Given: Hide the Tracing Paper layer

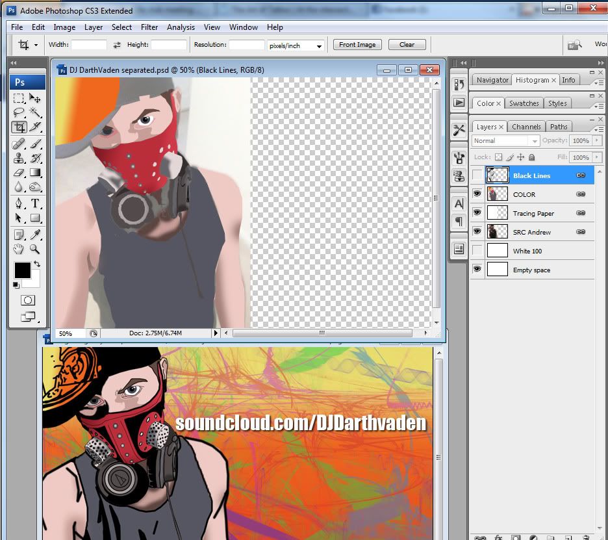Looking at the screenshot, I should click(x=477, y=212).
